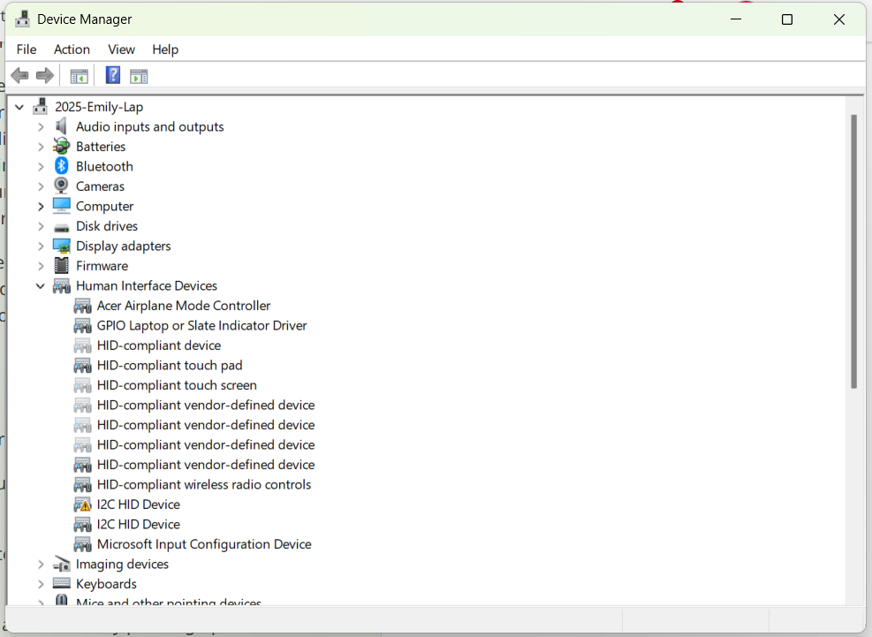Click the HID-compliant wireless radio controls icon
Viewport: 872px width, 637px height.
(x=82, y=484)
